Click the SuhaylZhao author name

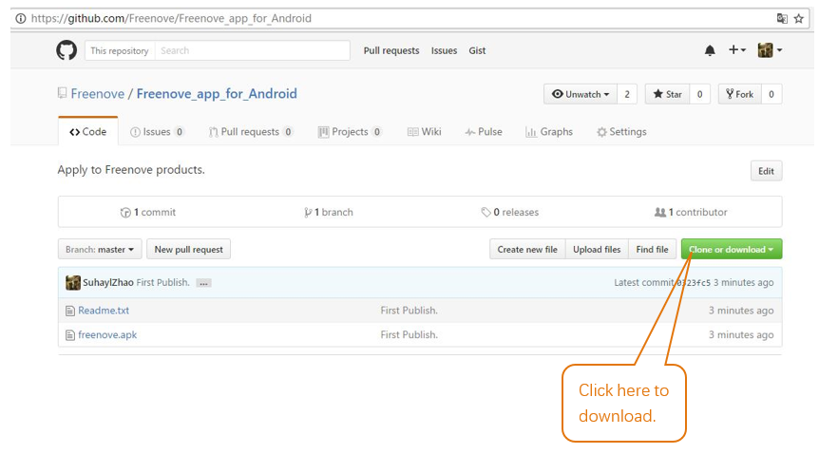(x=108, y=283)
